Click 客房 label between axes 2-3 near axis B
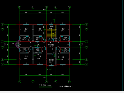The height and width of the screenshot is (93, 124). point(40,56)
